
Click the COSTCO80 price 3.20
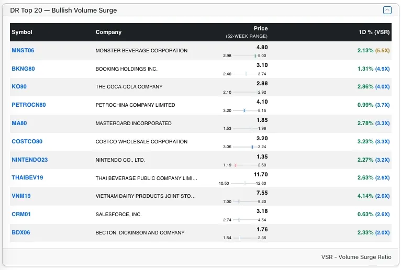click(262, 138)
